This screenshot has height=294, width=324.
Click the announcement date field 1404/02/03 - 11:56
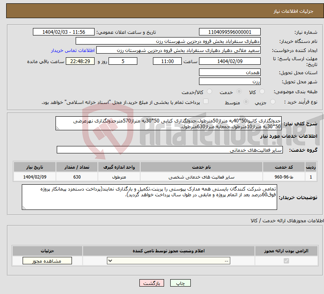(x=64, y=32)
